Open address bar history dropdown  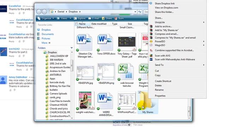tap(135, 12)
